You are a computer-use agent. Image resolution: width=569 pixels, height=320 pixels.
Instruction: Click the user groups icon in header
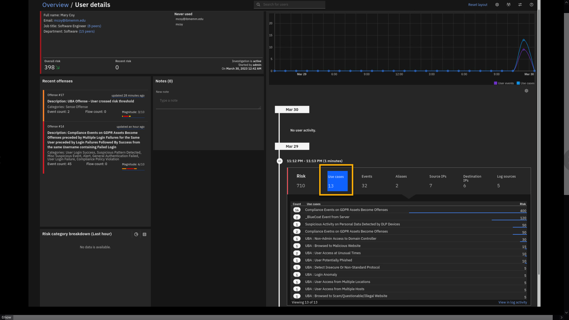point(509,5)
